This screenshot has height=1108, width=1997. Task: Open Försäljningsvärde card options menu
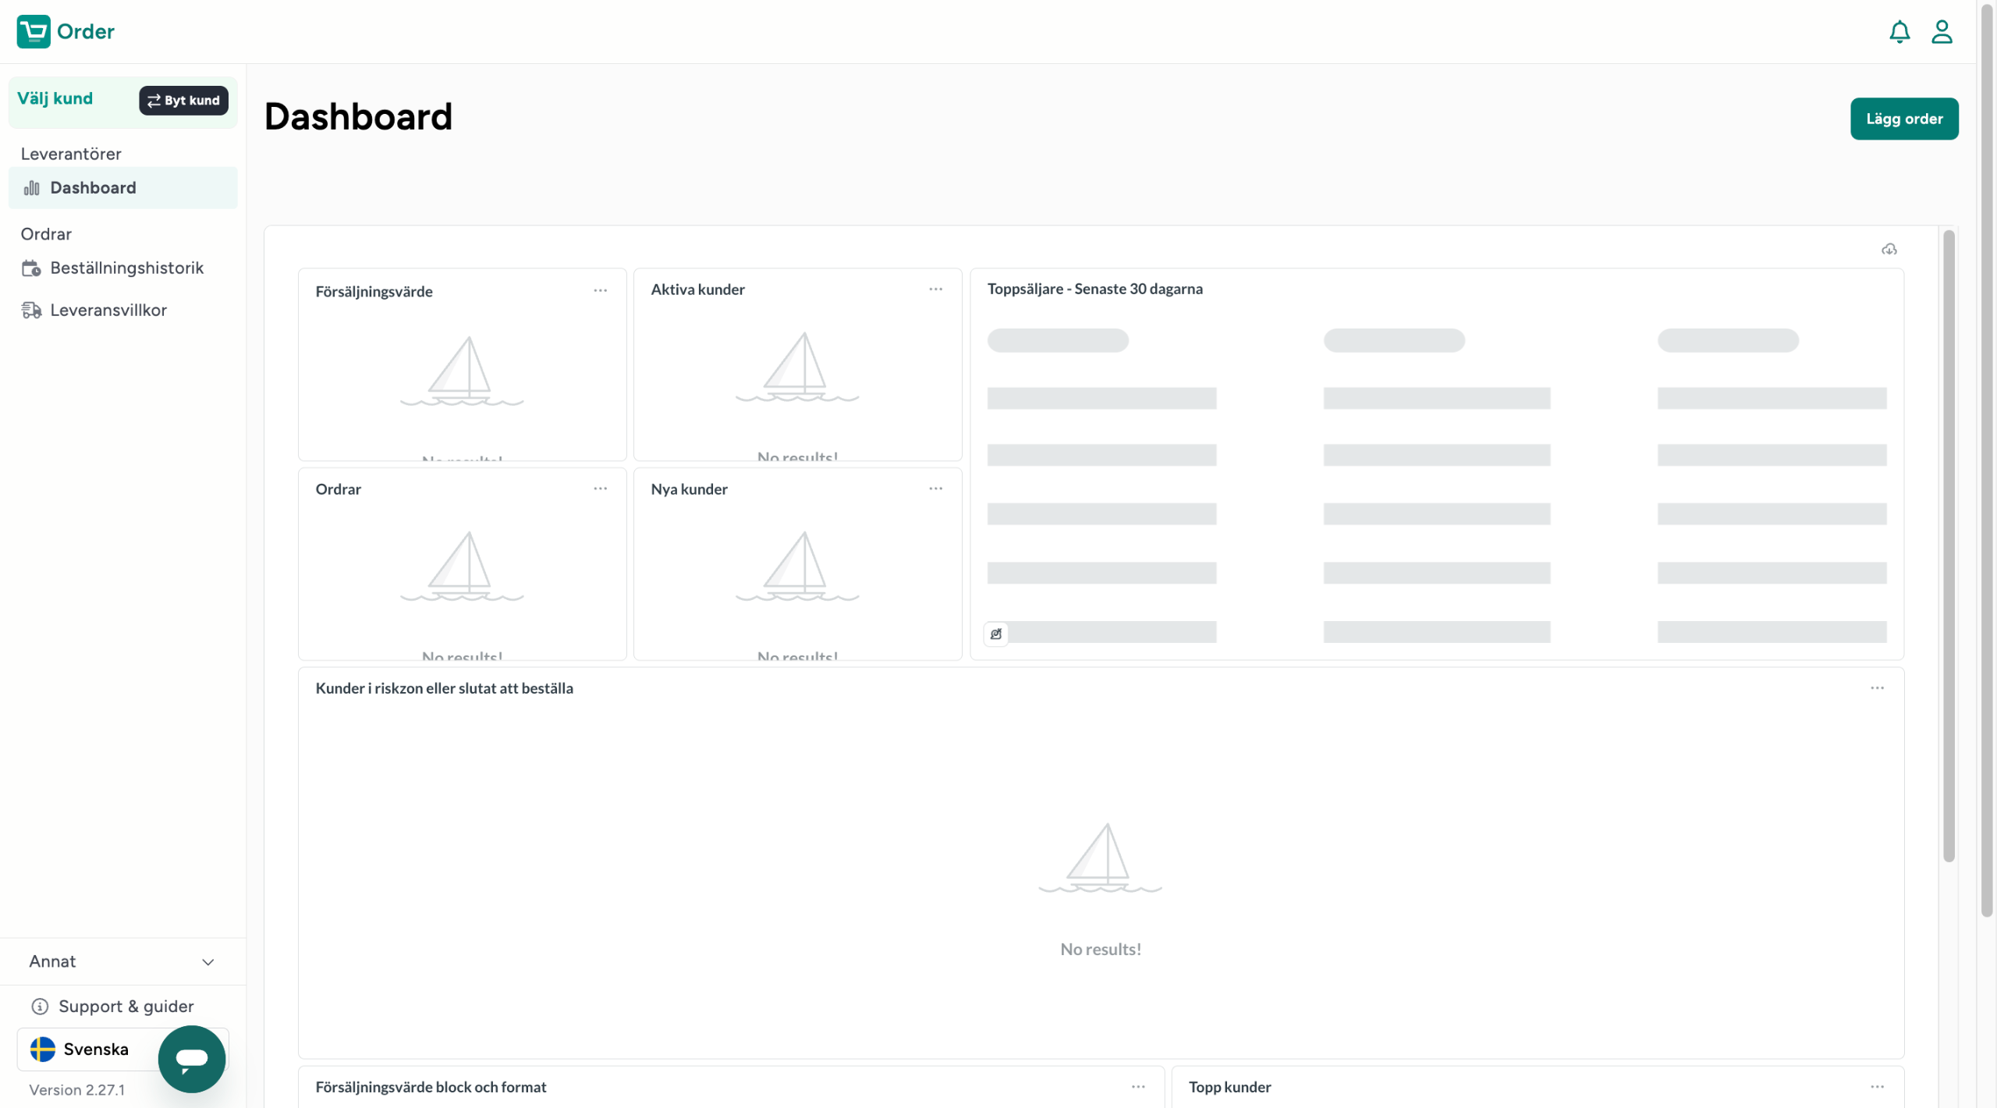[600, 290]
